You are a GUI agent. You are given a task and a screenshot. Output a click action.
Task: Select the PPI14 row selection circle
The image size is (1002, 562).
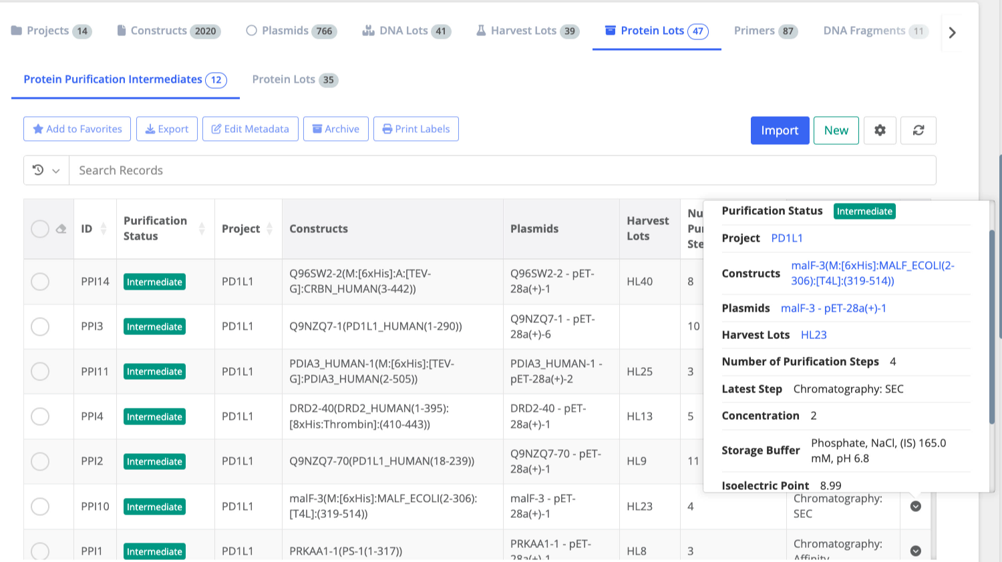click(x=40, y=281)
